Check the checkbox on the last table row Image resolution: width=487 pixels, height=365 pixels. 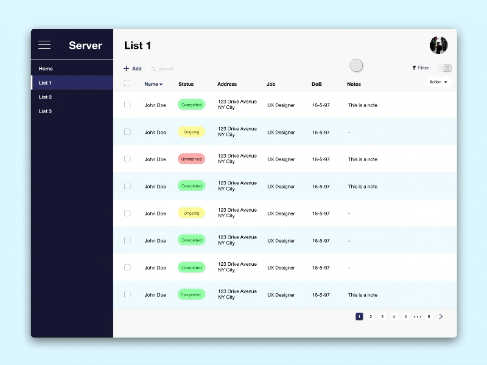pyautogui.click(x=127, y=294)
